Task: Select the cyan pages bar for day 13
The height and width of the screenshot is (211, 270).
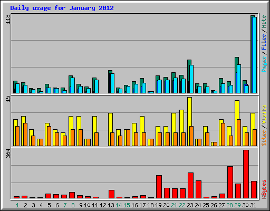Action: click(x=112, y=83)
